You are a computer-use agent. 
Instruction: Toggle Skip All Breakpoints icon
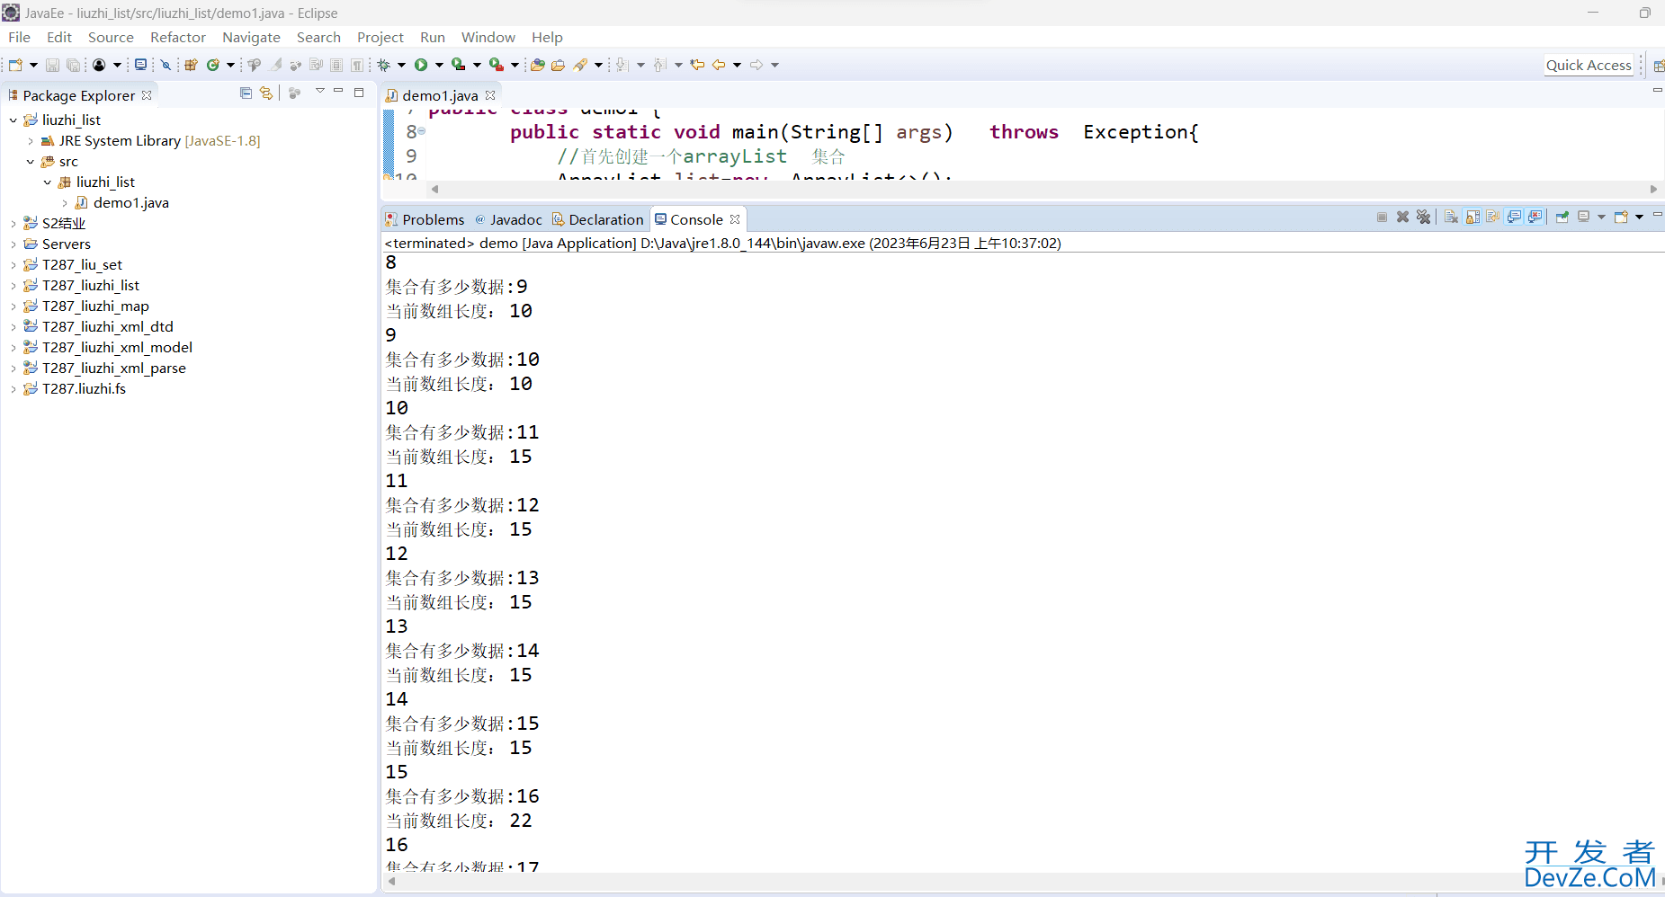coord(166,65)
